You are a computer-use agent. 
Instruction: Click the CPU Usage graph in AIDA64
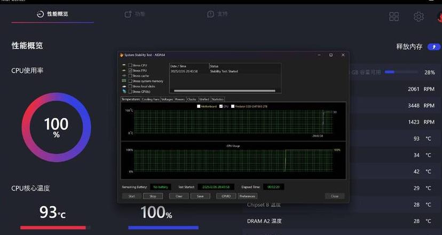coord(233,160)
